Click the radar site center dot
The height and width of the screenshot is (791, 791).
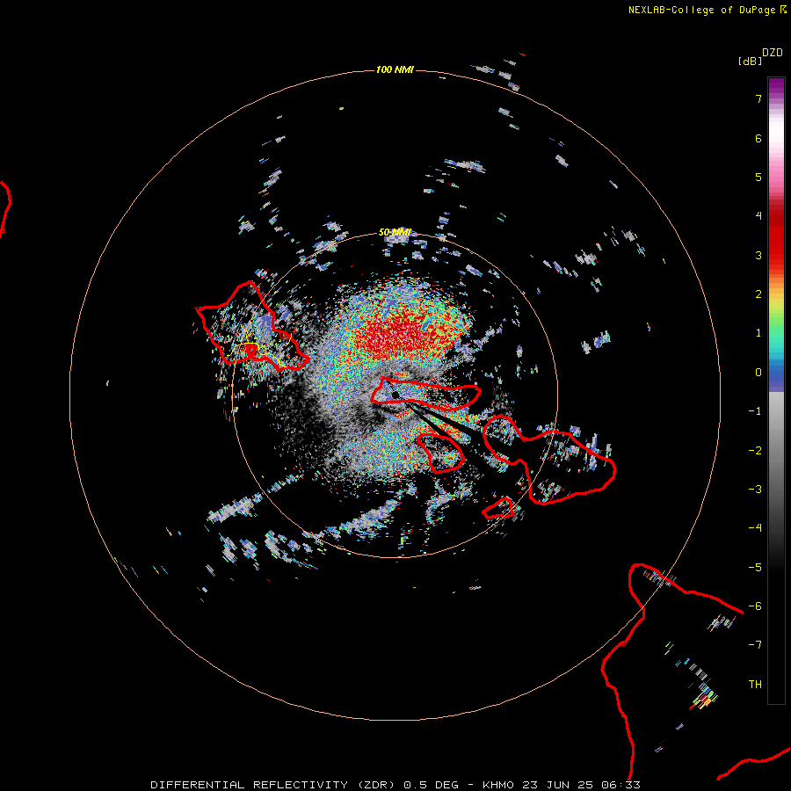[395, 395]
